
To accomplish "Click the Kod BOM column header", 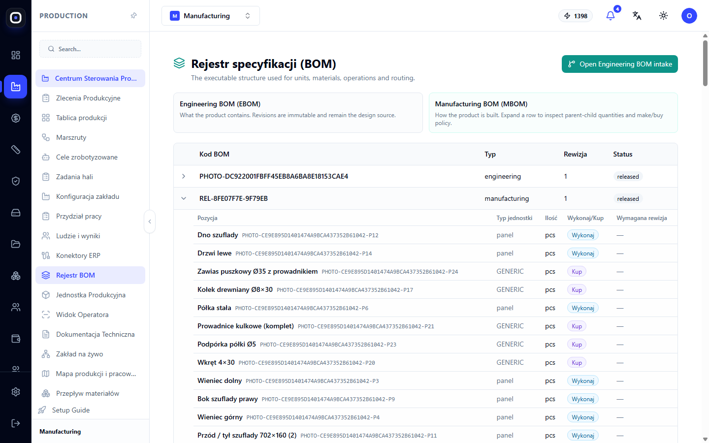I will tap(214, 154).
